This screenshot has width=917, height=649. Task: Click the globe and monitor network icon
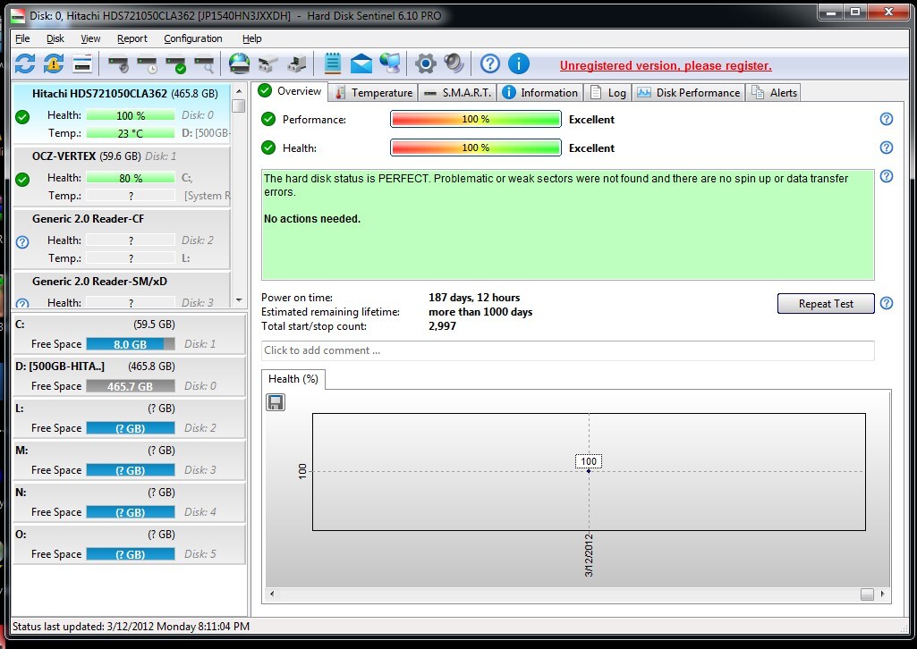coord(390,63)
